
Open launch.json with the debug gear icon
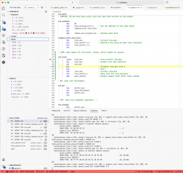pos(42,7)
